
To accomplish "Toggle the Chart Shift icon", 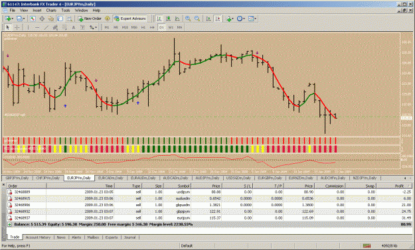I will (218, 19).
